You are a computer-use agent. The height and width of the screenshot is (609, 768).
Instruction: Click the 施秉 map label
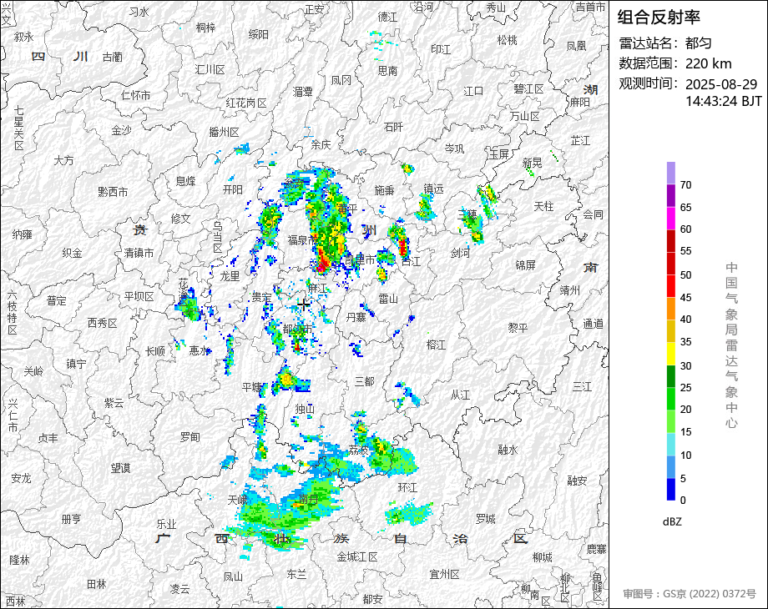click(x=384, y=190)
